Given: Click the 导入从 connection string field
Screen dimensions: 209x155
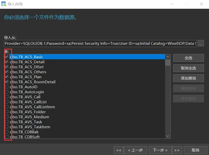Looking at the screenshot, I should tap(100, 43).
